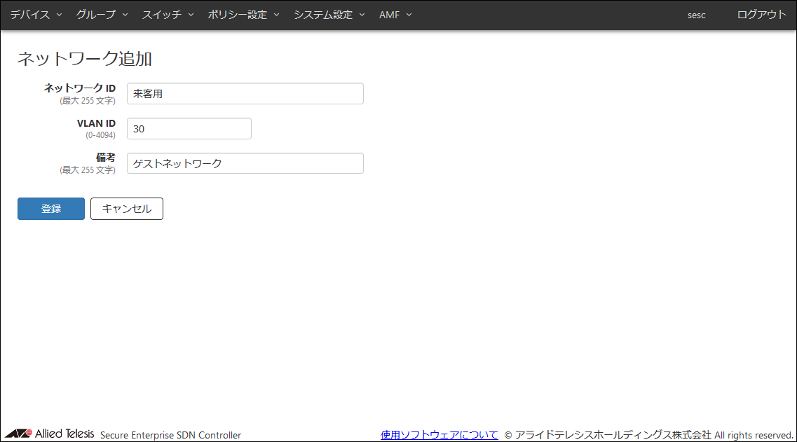Log out via ログアウト
This screenshot has width=797, height=442.
[761, 15]
